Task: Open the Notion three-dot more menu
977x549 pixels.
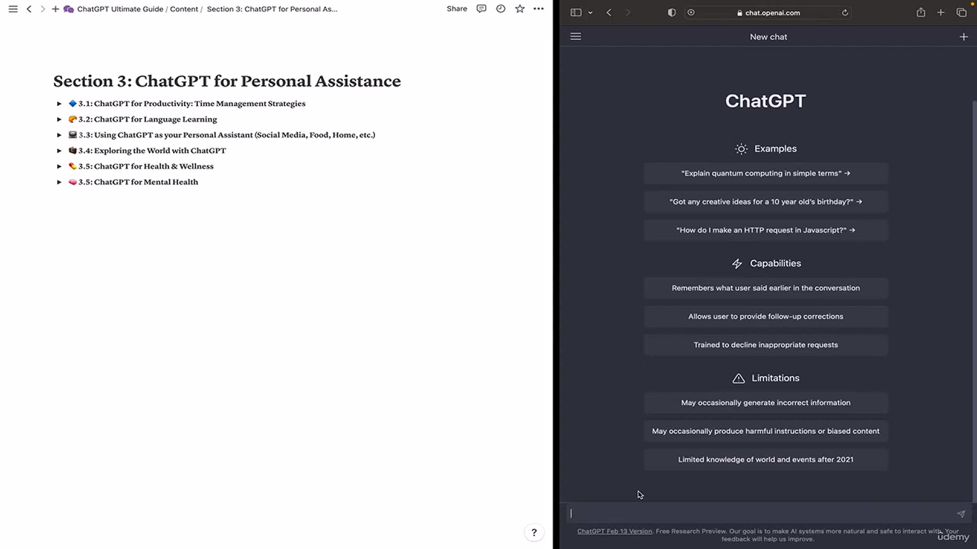Action: (538, 9)
